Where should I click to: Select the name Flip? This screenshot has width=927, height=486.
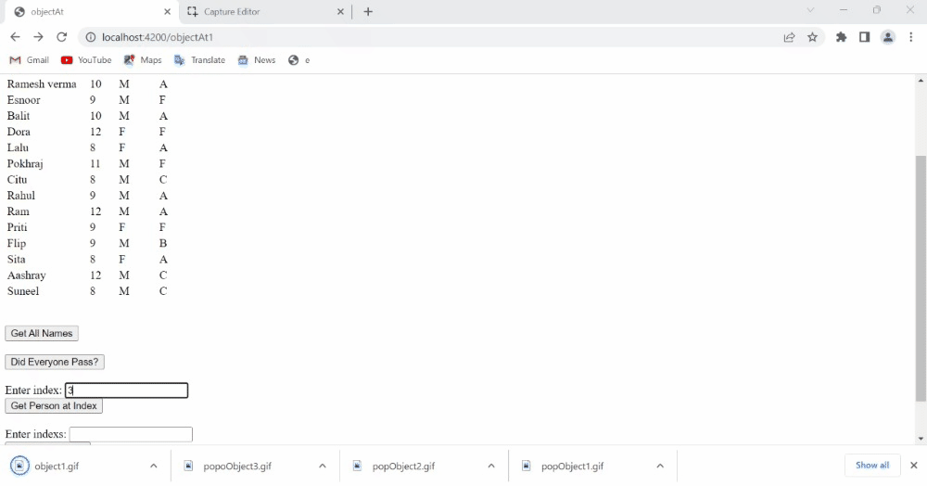click(x=17, y=244)
